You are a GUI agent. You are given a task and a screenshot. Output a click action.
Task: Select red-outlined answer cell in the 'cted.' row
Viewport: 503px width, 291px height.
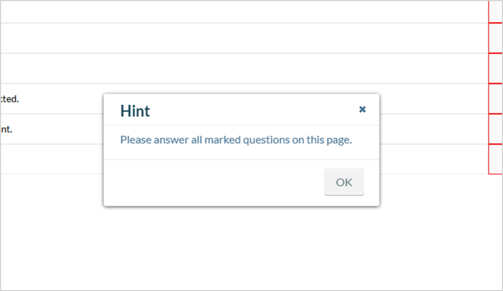point(496,99)
